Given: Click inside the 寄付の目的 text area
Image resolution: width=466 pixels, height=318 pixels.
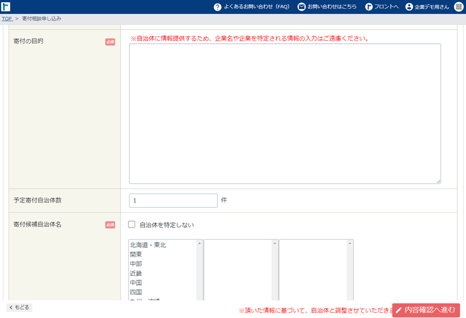Looking at the screenshot, I should 285,113.
